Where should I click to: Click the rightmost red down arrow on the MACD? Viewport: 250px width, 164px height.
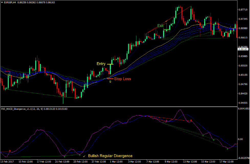point(191,120)
